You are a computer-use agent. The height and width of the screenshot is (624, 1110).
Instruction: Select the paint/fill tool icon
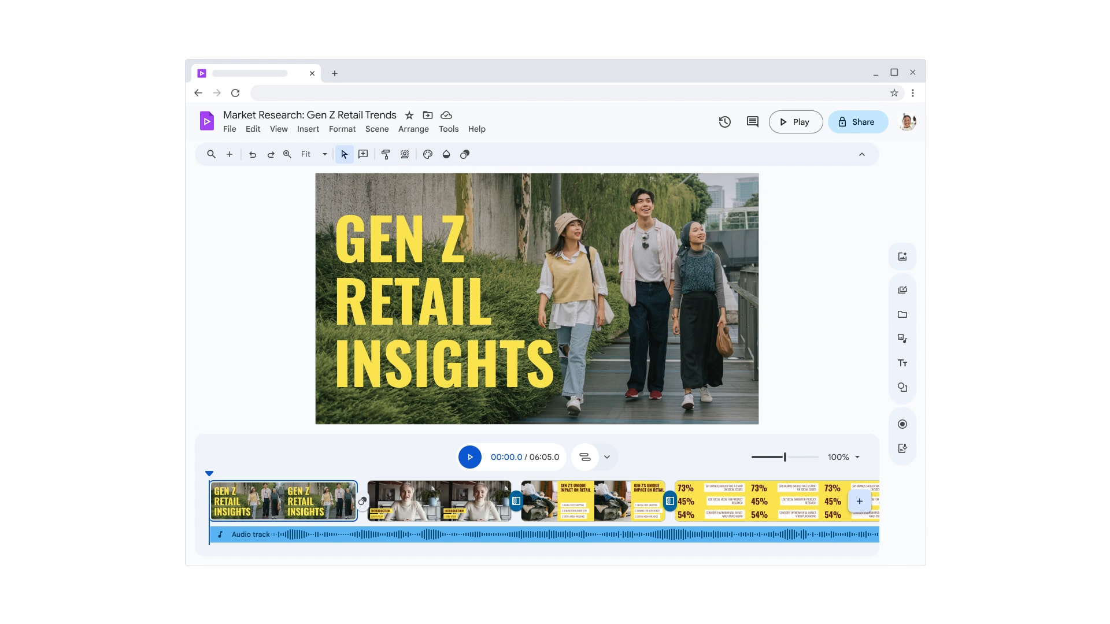coord(446,155)
